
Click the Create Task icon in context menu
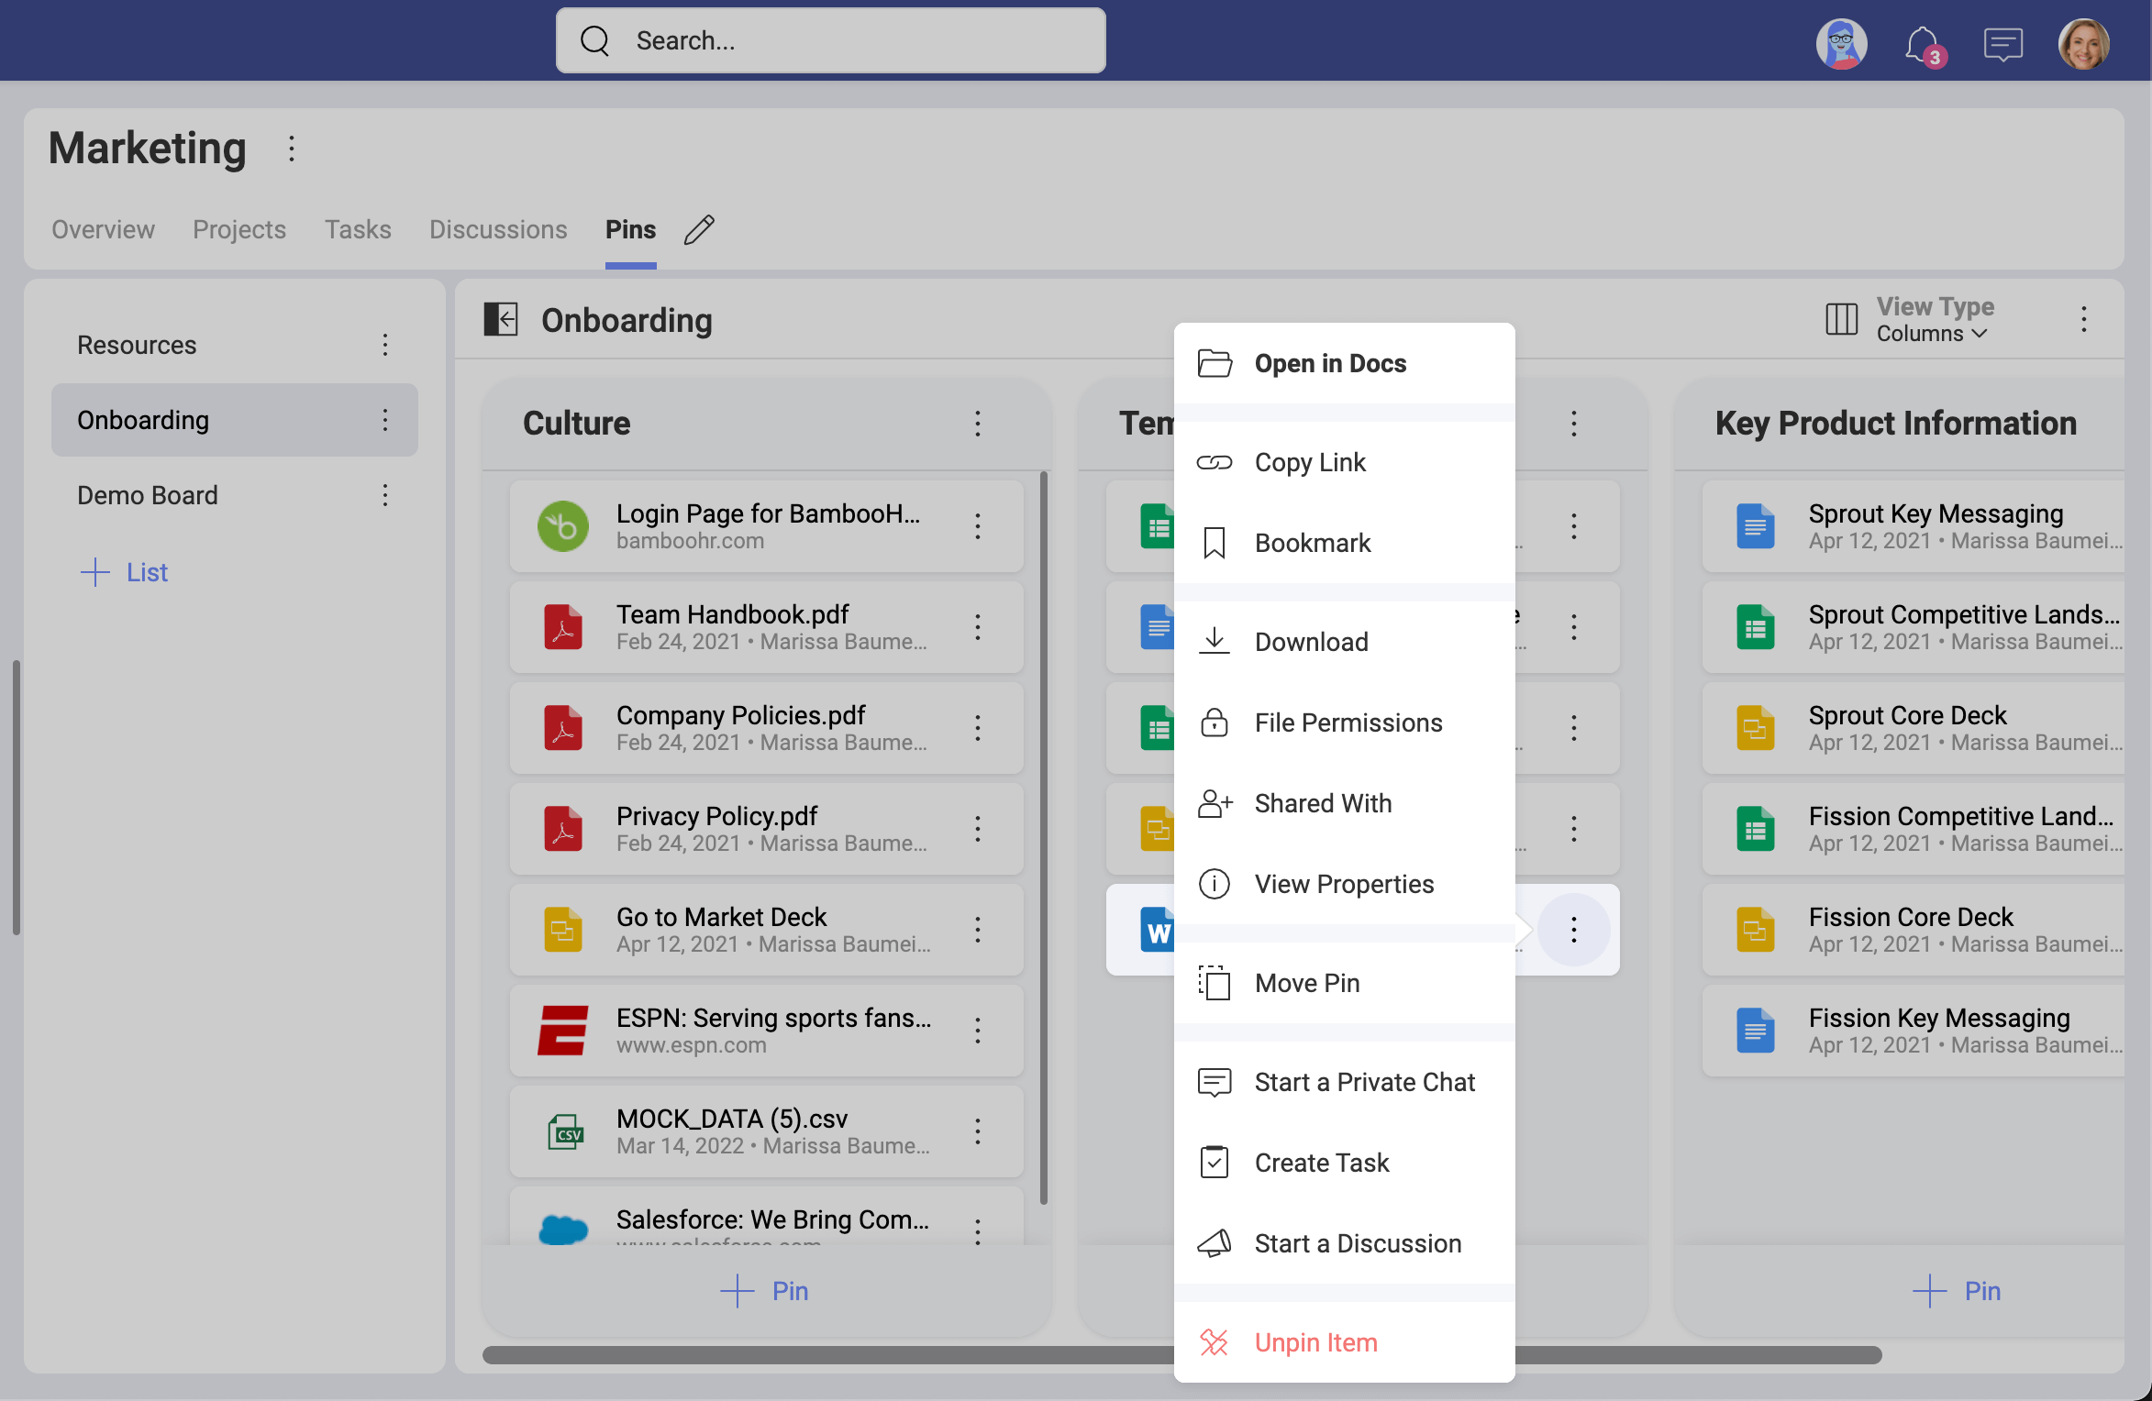click(x=1214, y=1161)
